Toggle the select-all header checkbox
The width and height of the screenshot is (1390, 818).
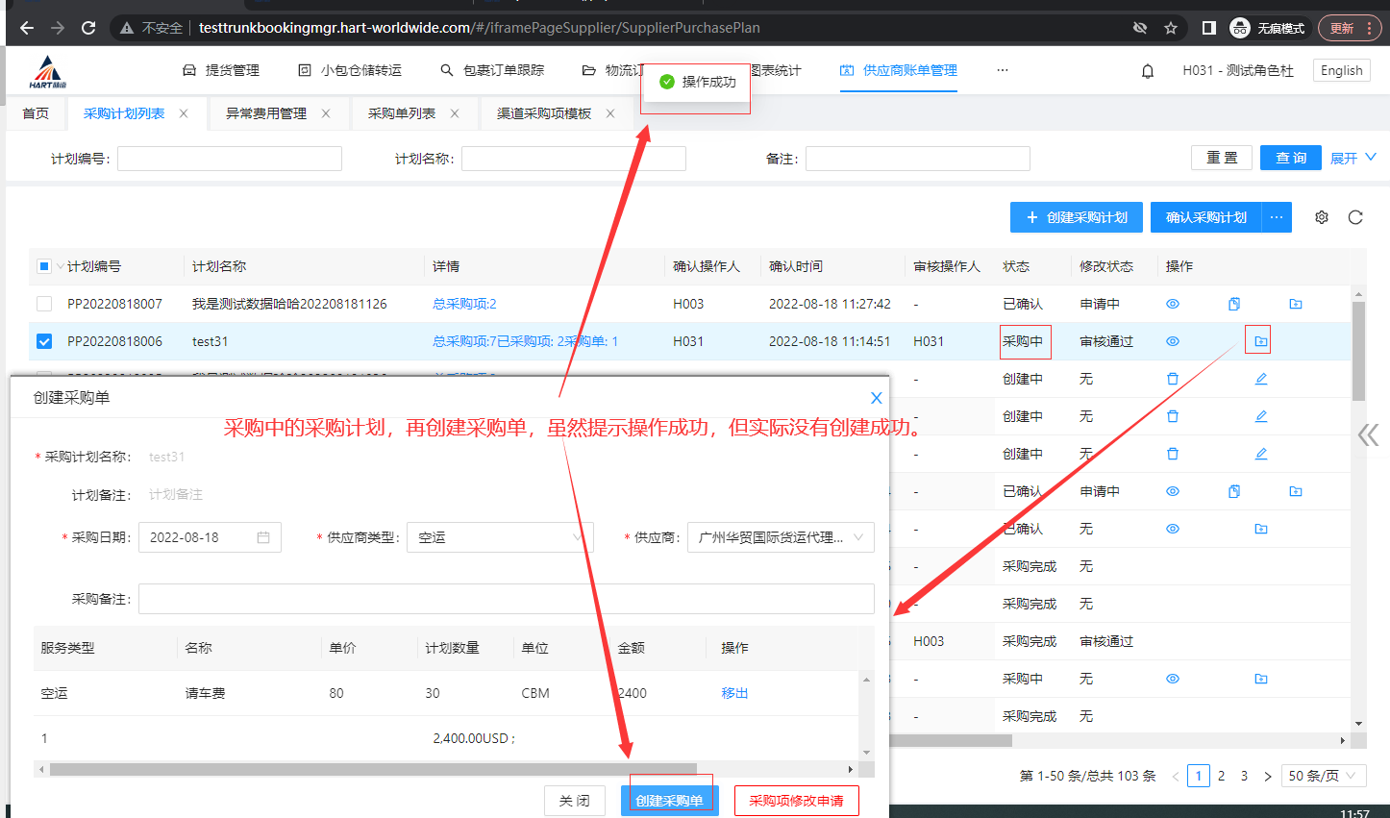pos(44,266)
